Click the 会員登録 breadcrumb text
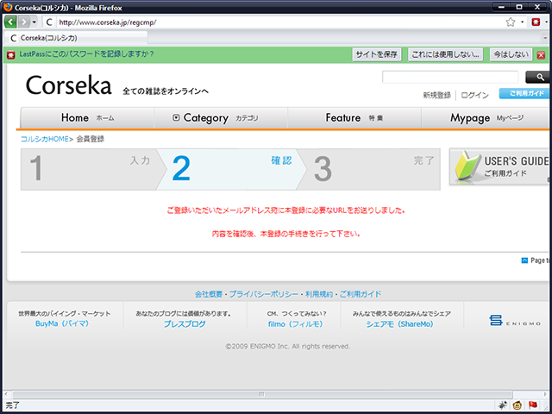 [90, 139]
